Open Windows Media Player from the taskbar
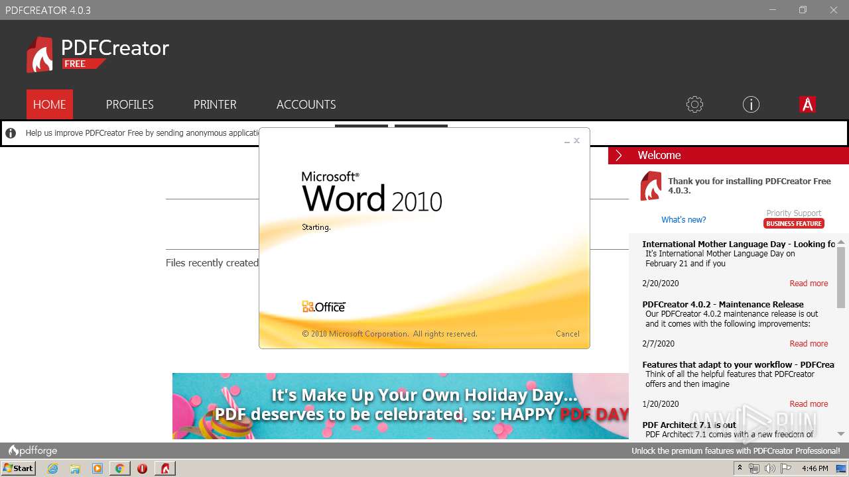849x477 pixels. 98,468
